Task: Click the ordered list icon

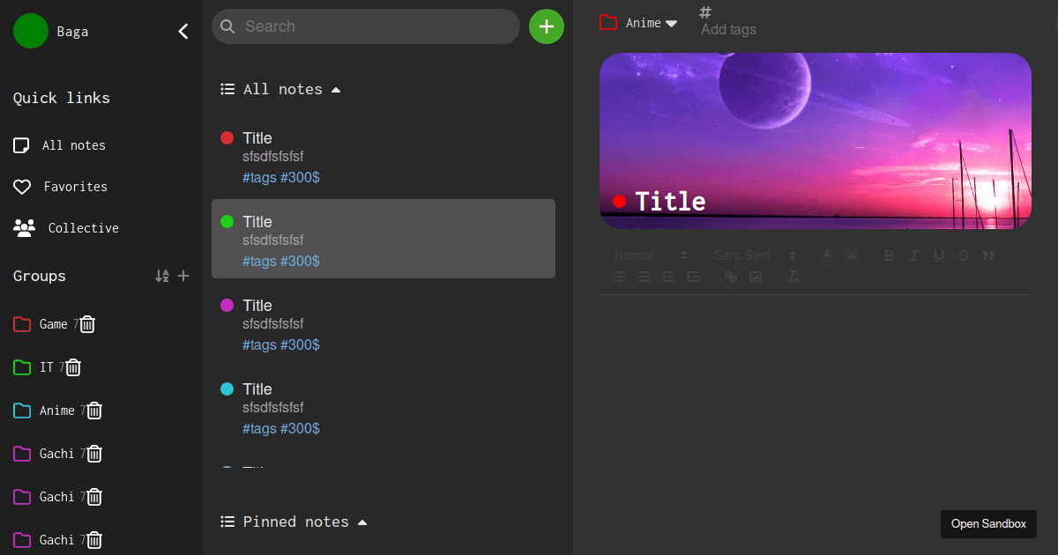Action: coord(618,276)
